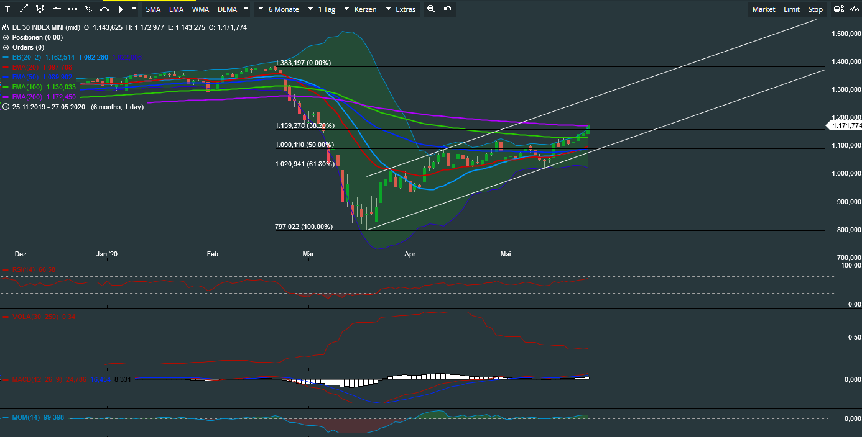Click the Dez label on time axis

21,254
